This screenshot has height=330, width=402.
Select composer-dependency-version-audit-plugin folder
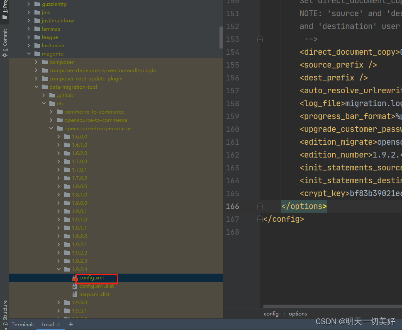coord(102,70)
